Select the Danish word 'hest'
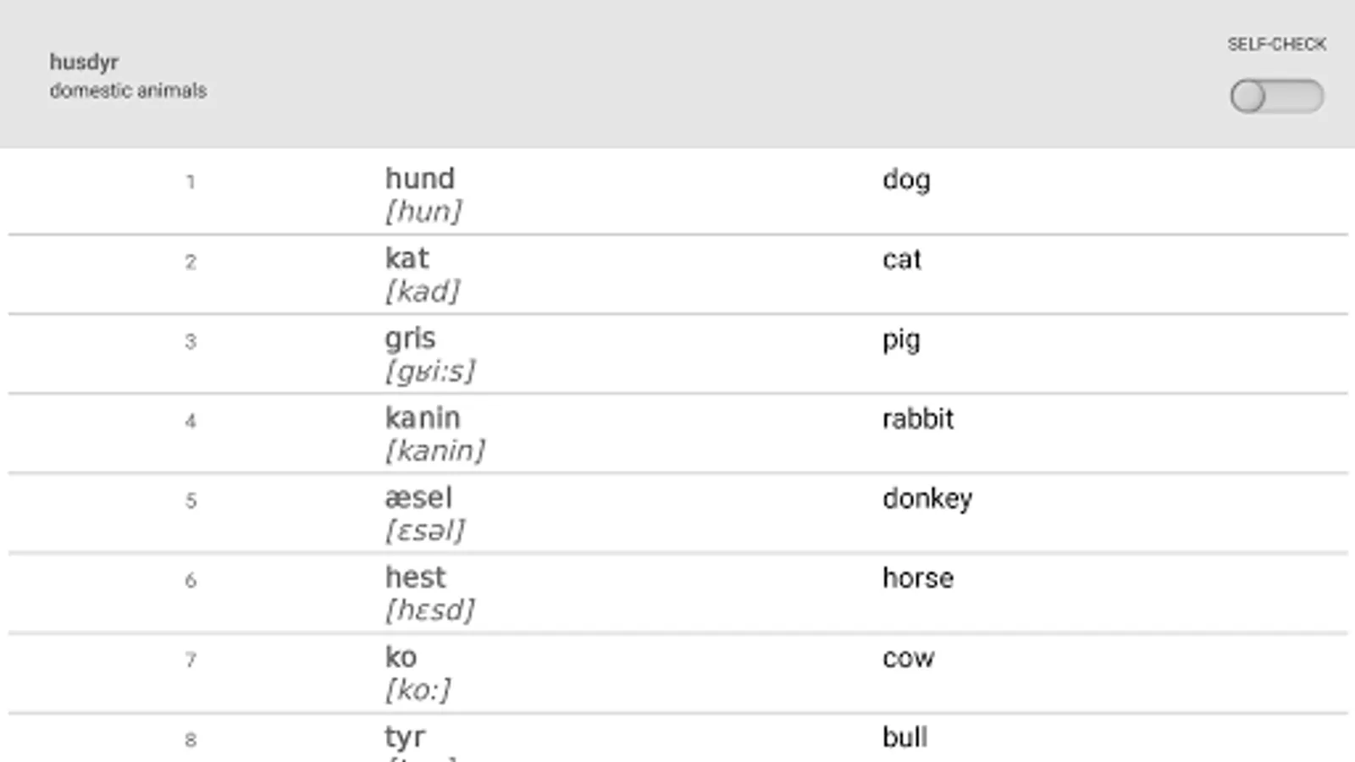 click(x=415, y=577)
